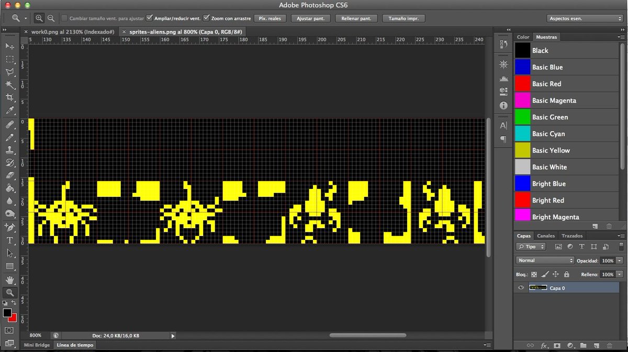Screen dimensions: 628x352
Task: Open the status bar info arrow
Action: [173, 336]
